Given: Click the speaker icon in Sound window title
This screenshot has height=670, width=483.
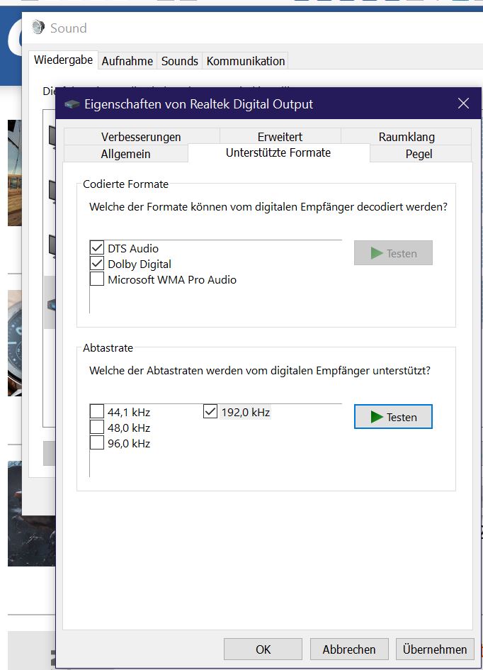Looking at the screenshot, I should tap(38, 27).
